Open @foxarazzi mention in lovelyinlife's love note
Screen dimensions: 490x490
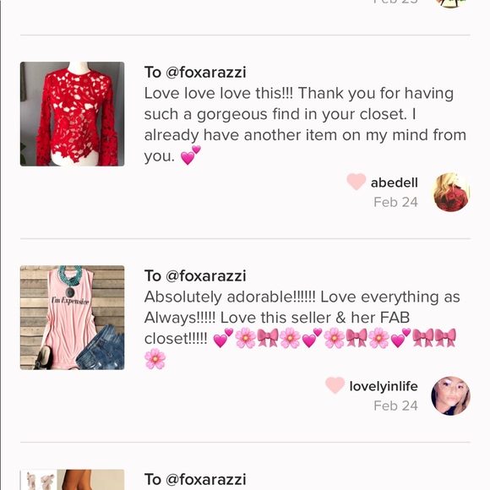click(x=205, y=276)
